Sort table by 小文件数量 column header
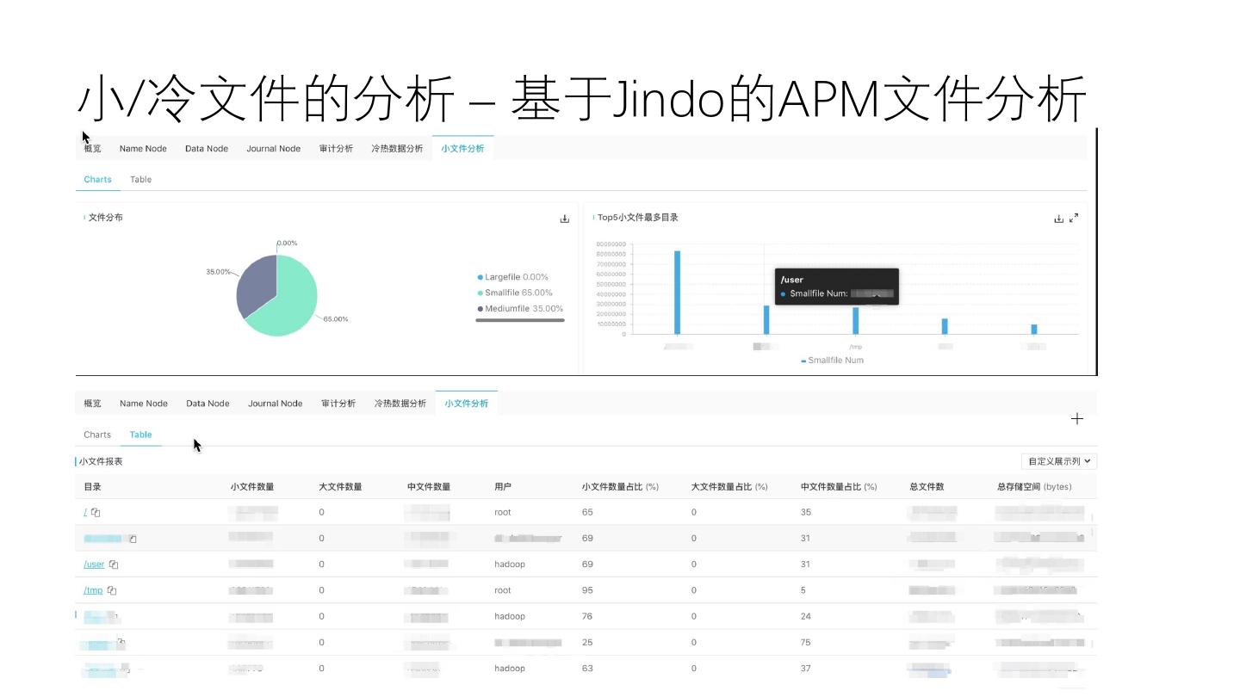Screen dimensions: 1240x697 [x=252, y=487]
